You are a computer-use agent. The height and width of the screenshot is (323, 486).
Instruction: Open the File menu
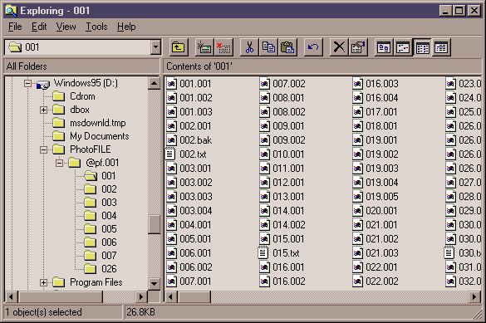[15, 27]
